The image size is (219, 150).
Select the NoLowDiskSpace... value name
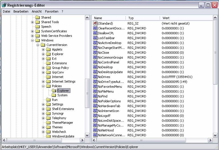click(111, 121)
